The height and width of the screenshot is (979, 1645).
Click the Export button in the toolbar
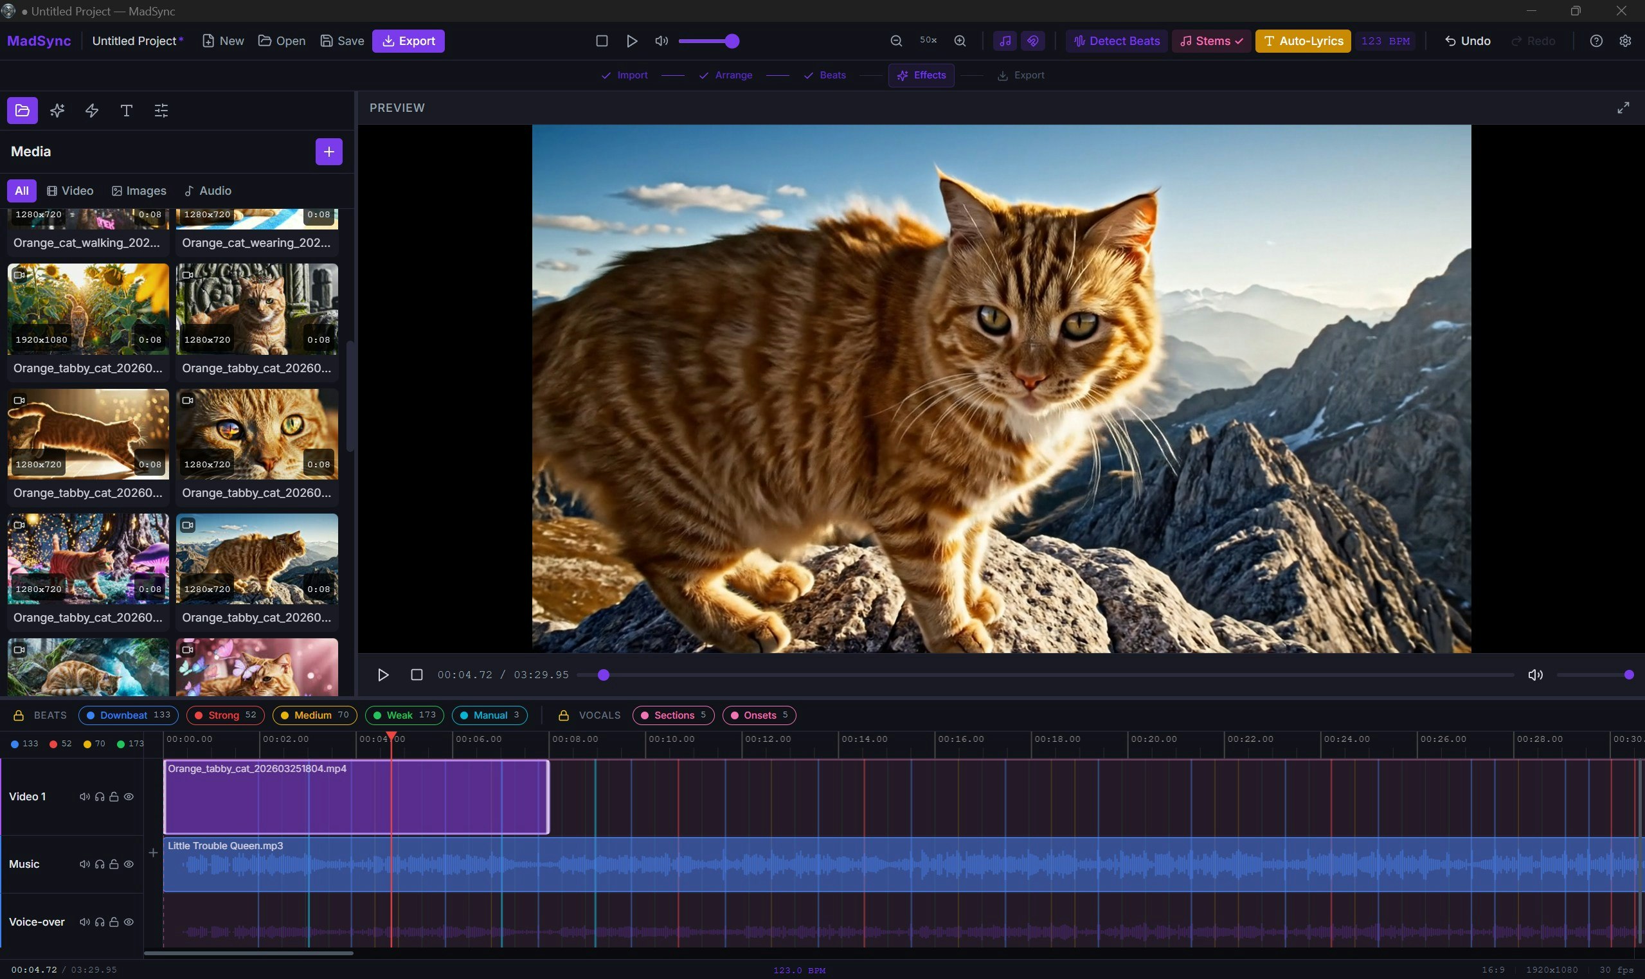[x=408, y=41]
